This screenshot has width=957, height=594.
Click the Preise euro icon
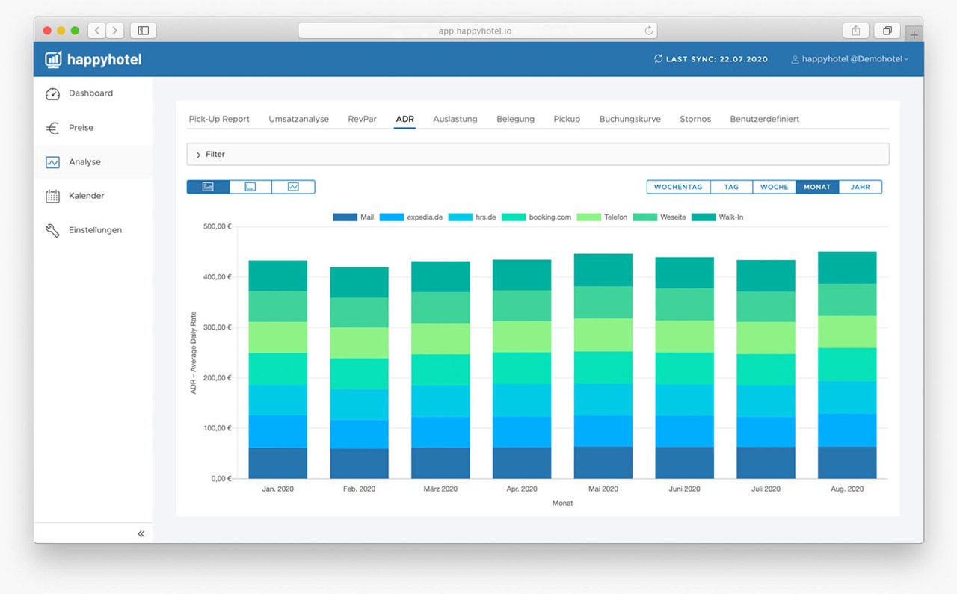(52, 128)
